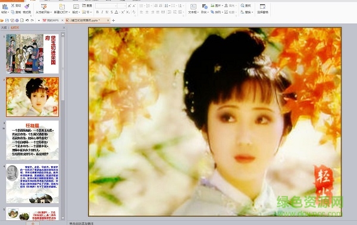This screenshot has width=357, height=225.
Task: Click the Copy icon
Action: (12, 12)
